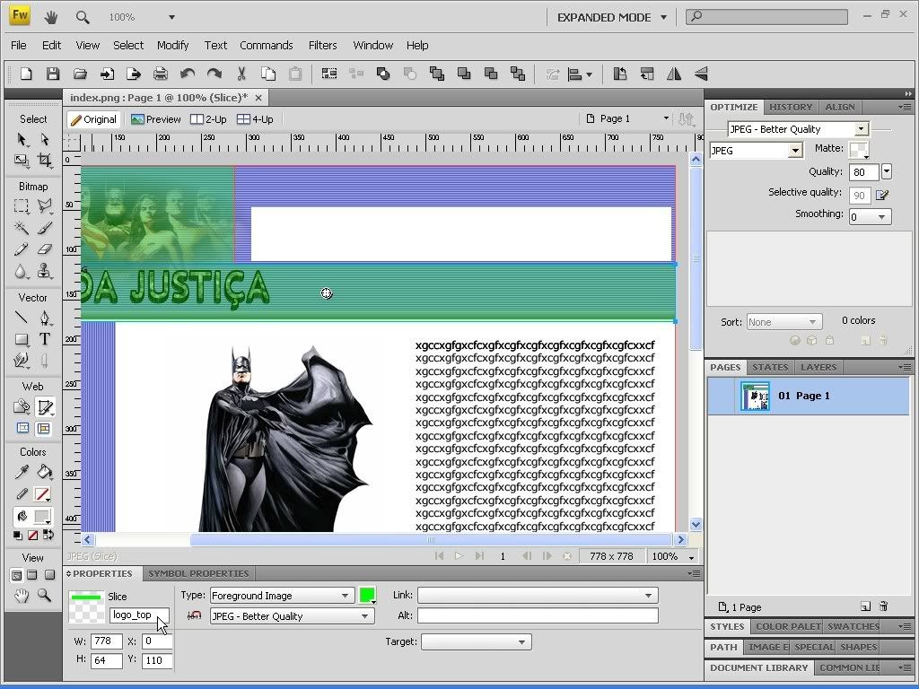Switch to the History tab
The image size is (919, 689).
[x=791, y=108]
